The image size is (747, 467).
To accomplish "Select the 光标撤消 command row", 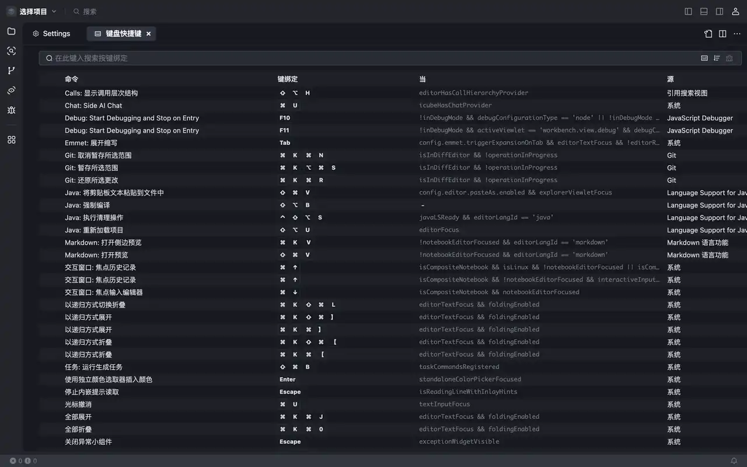I will coord(393,405).
